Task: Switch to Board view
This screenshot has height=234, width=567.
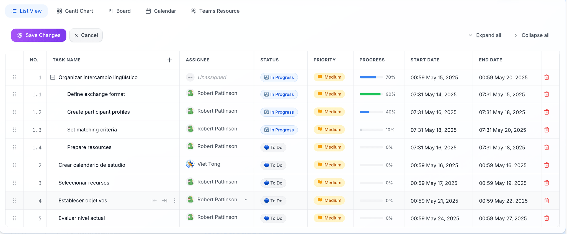Action: point(119,11)
